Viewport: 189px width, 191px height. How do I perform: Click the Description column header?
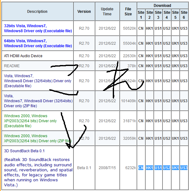[x=37, y=12]
